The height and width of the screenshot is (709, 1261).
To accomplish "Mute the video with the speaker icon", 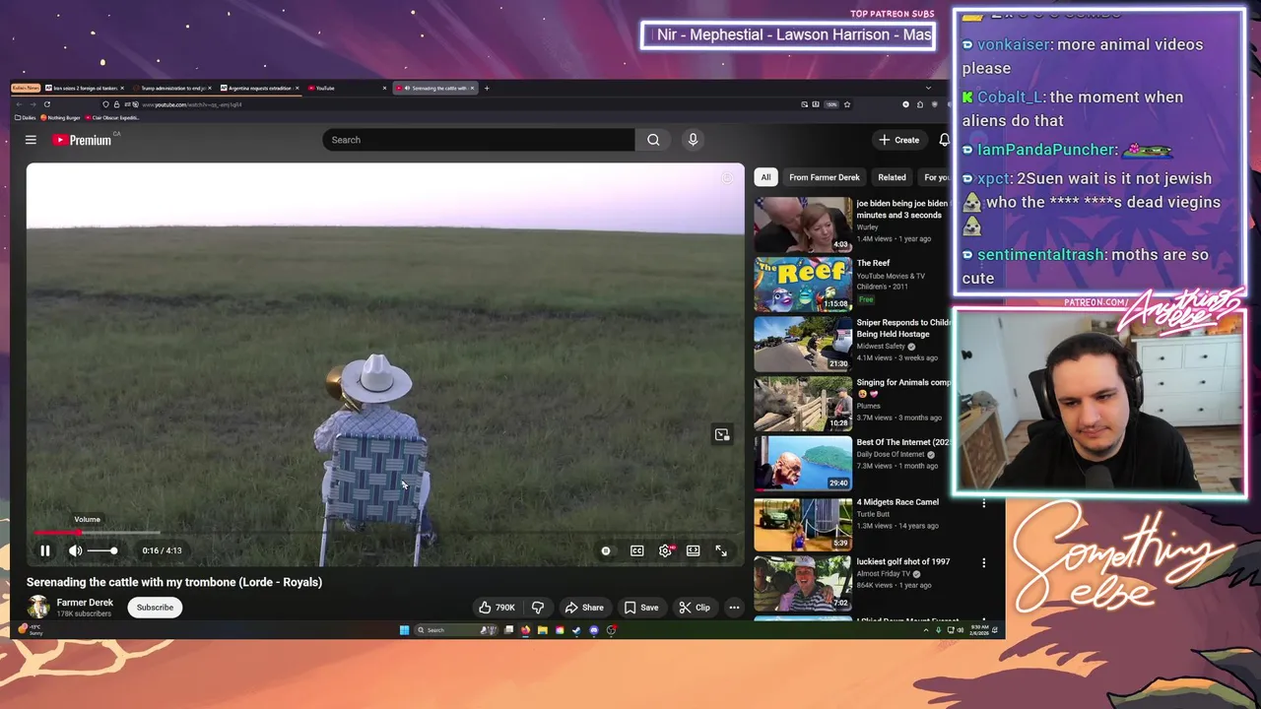I will [75, 550].
